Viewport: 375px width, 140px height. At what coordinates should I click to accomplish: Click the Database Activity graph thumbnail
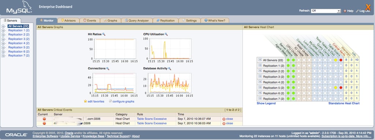[167, 84]
